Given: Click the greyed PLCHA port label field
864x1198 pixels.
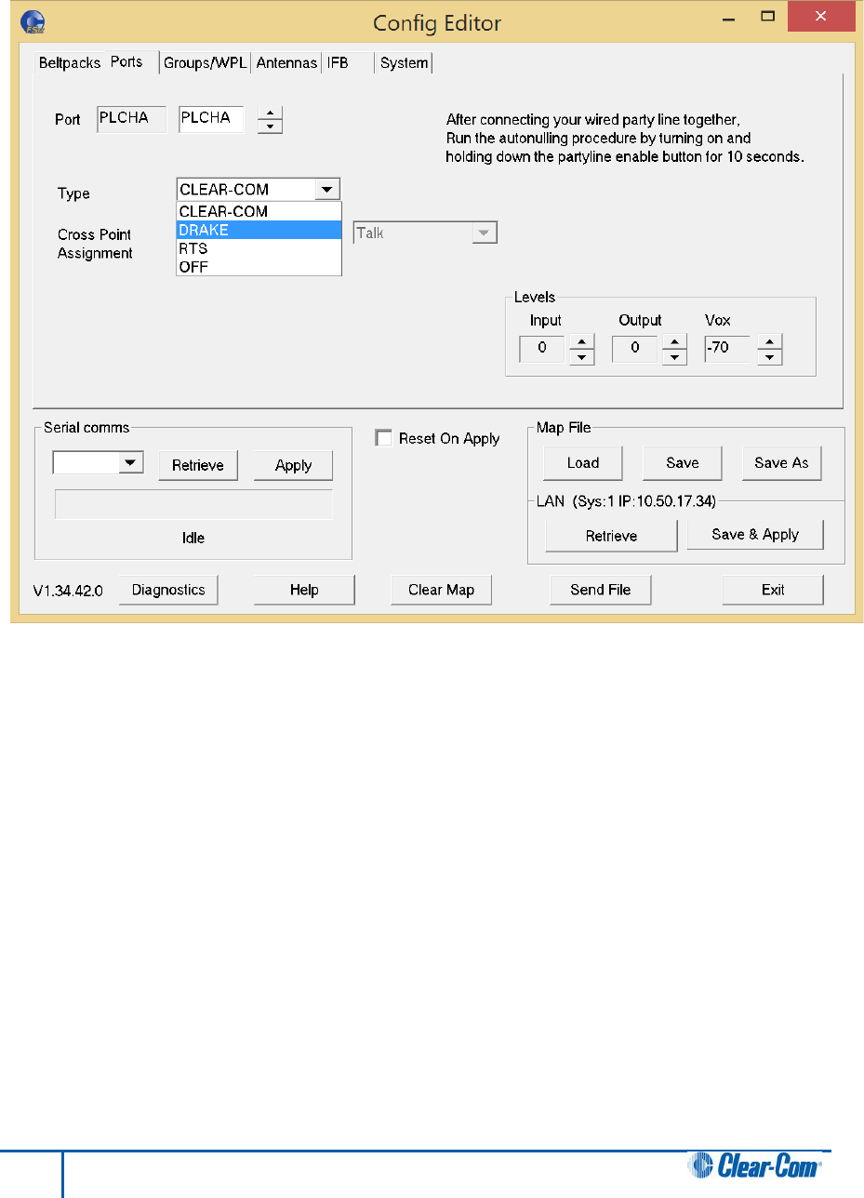Looking at the screenshot, I should 131,119.
